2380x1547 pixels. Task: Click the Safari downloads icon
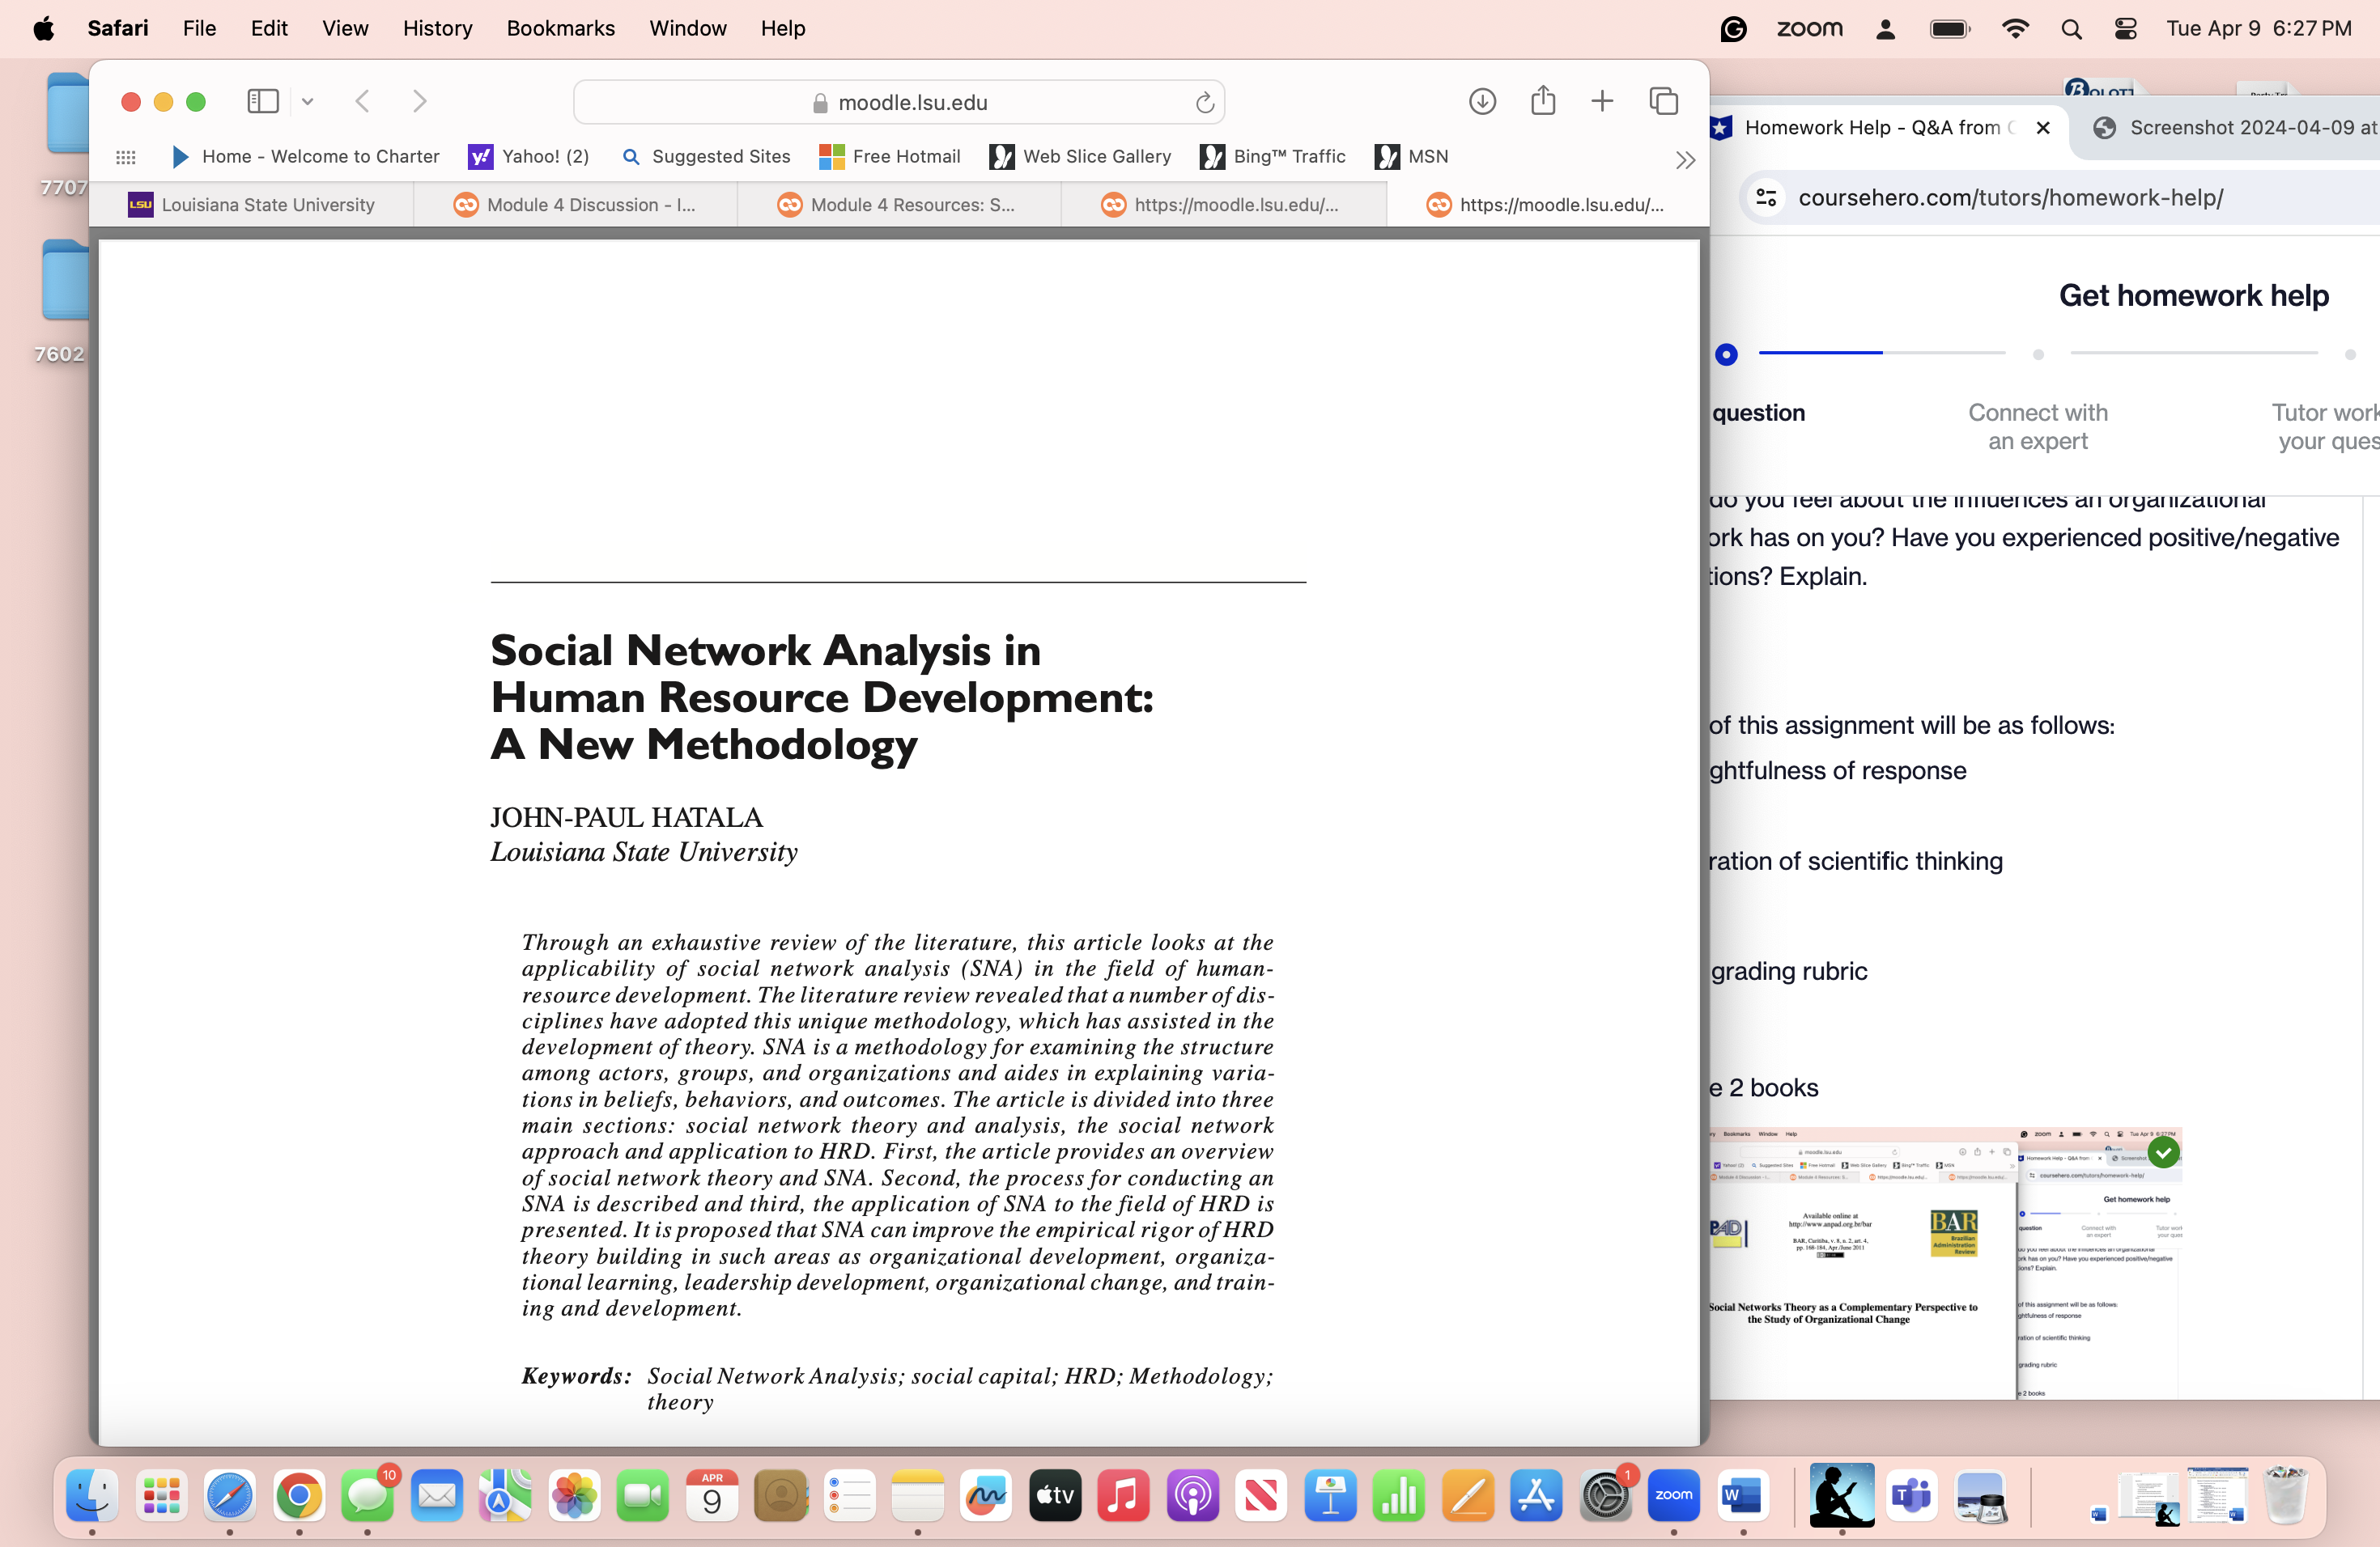click(1482, 101)
